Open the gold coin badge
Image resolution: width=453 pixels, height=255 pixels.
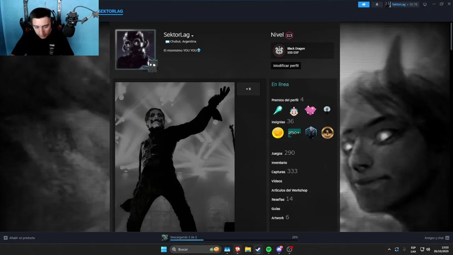tap(278, 133)
